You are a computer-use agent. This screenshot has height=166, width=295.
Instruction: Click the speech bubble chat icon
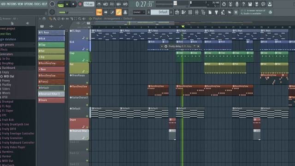[x=263, y=4]
